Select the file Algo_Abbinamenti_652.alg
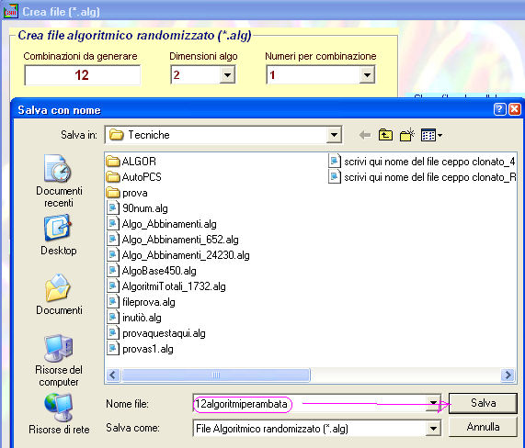Viewport: 525px width, 448px height. (x=173, y=240)
